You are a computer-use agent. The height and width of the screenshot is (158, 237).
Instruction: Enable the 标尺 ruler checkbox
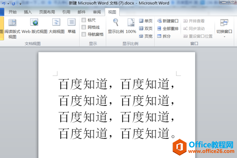[x=84, y=20]
